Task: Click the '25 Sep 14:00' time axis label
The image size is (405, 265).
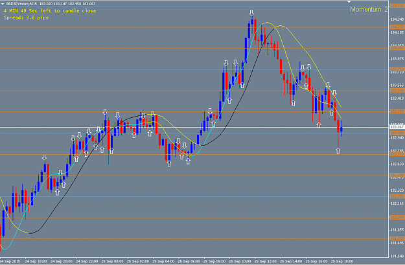Action: [x=291, y=261]
